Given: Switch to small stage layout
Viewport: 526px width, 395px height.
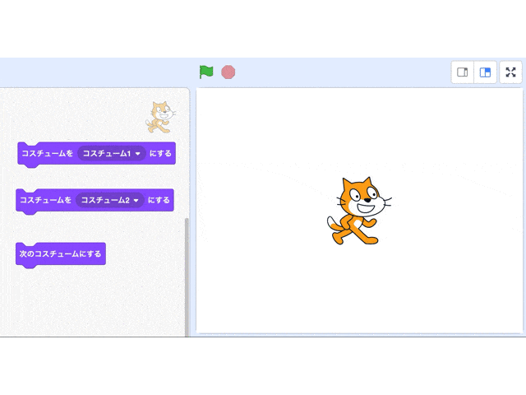Looking at the screenshot, I should point(463,72).
